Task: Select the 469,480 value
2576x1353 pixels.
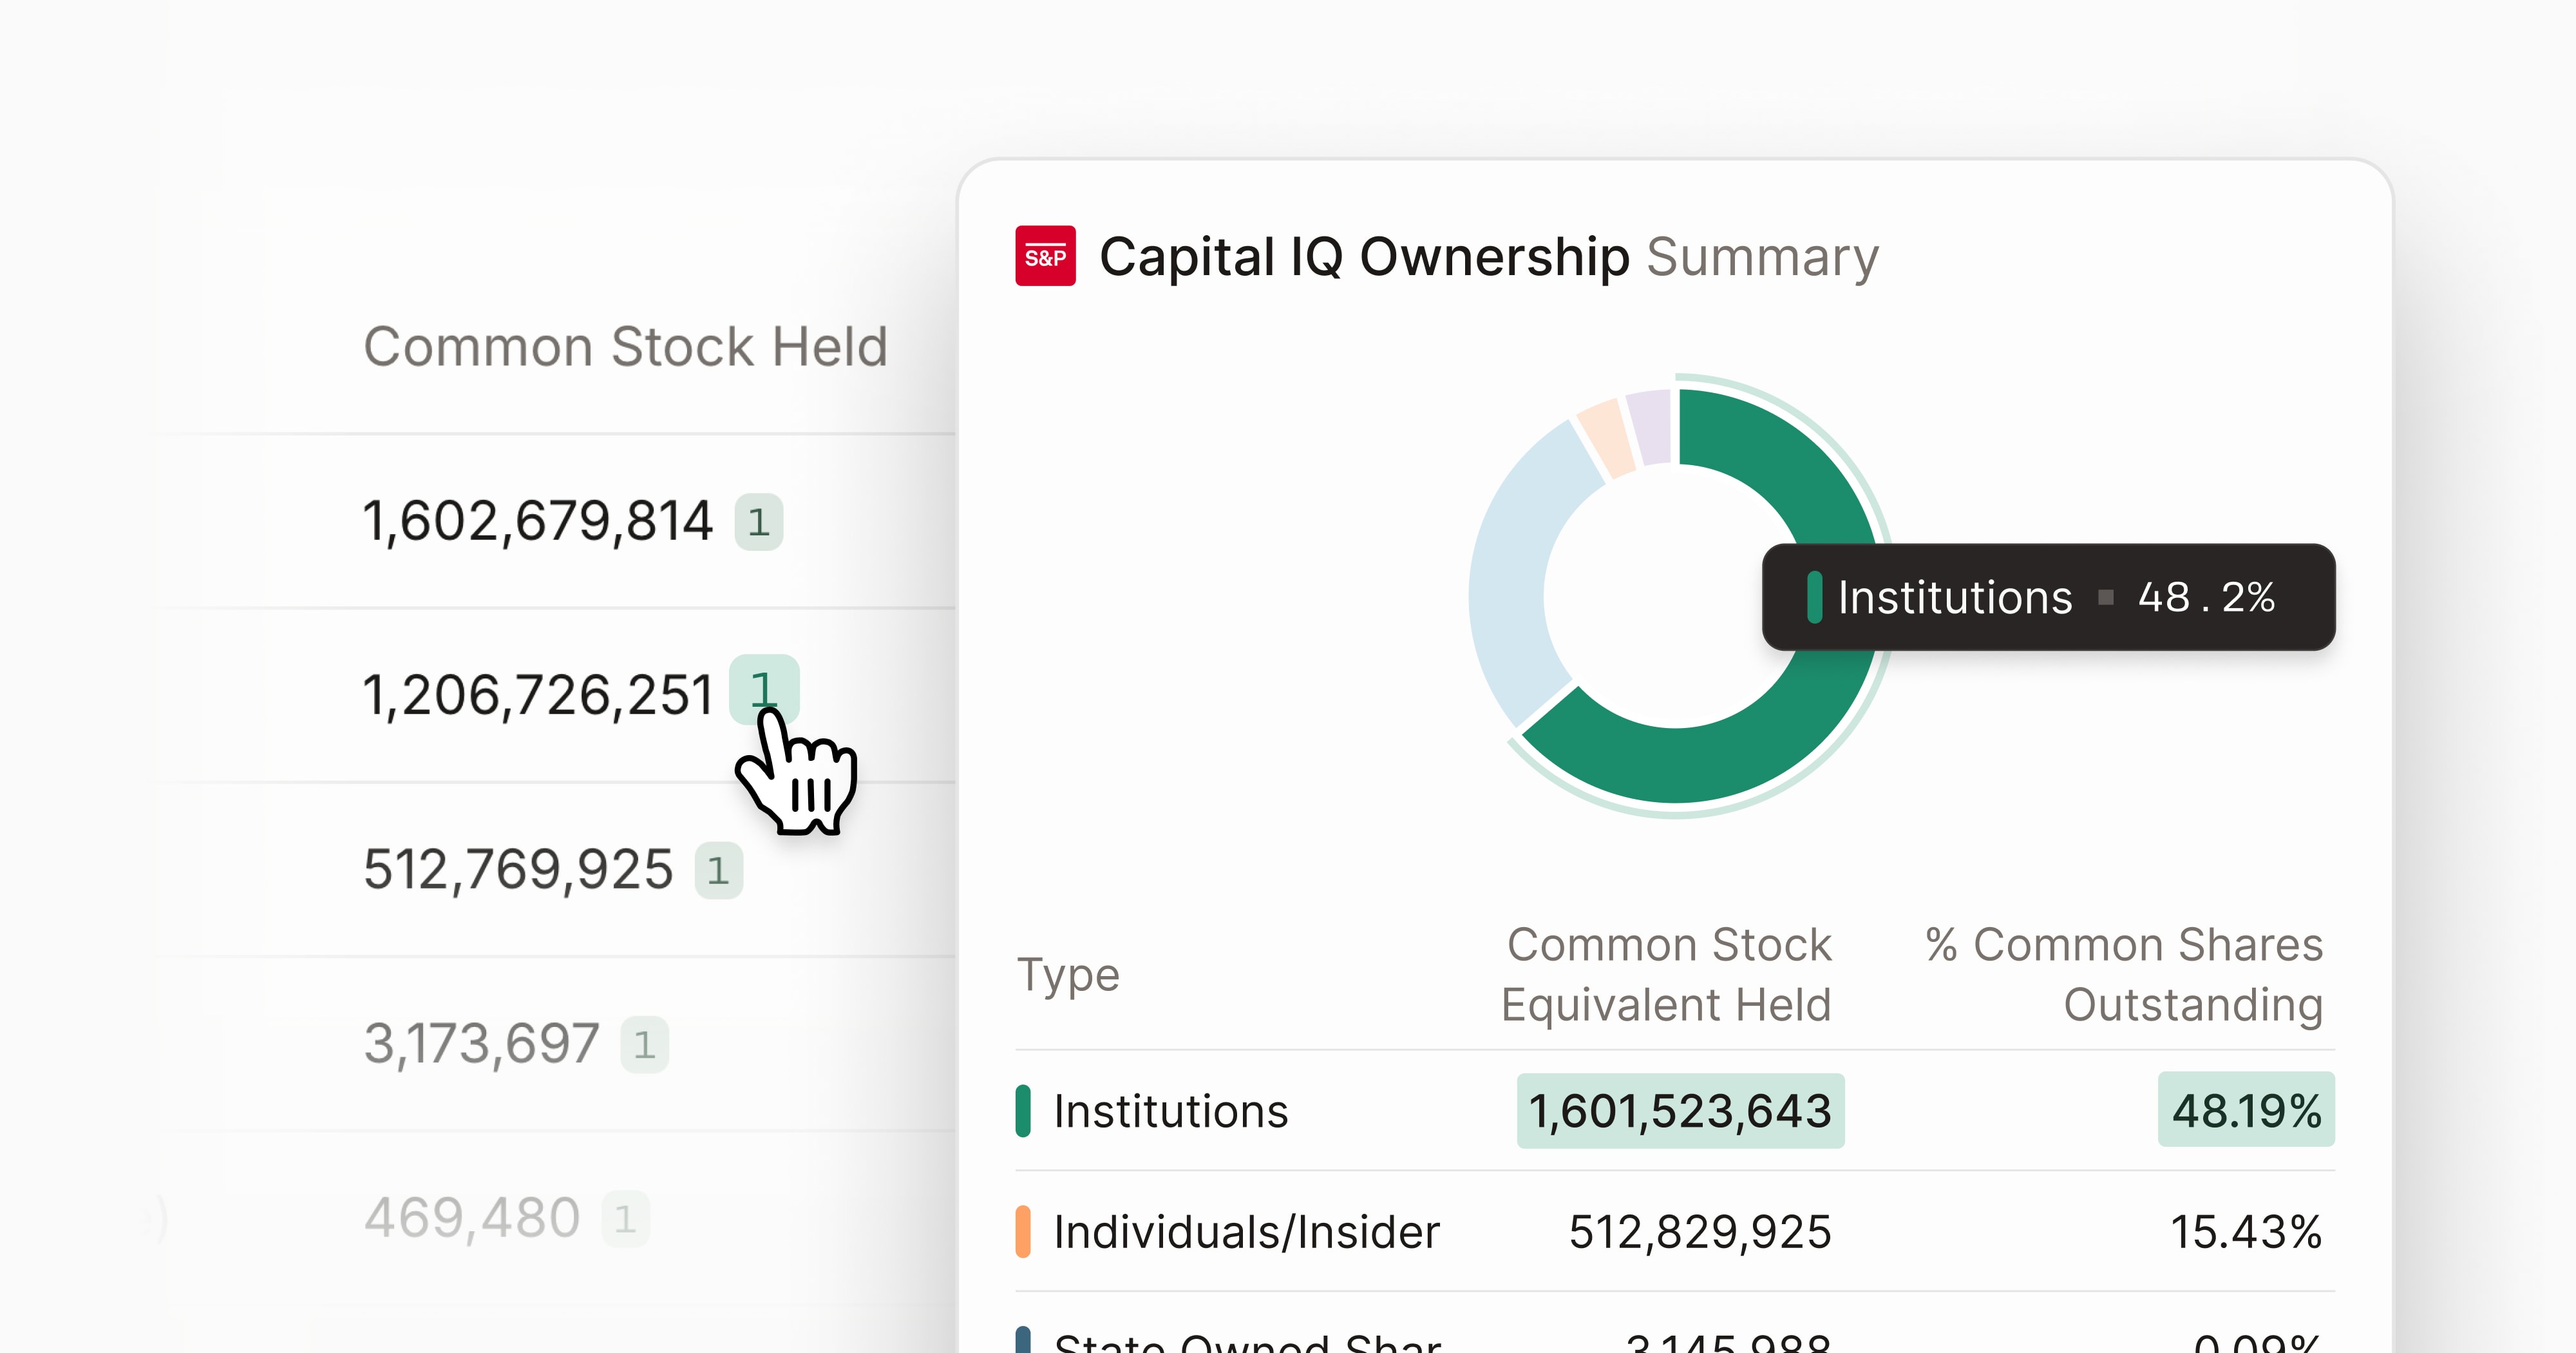Action: 472,1218
